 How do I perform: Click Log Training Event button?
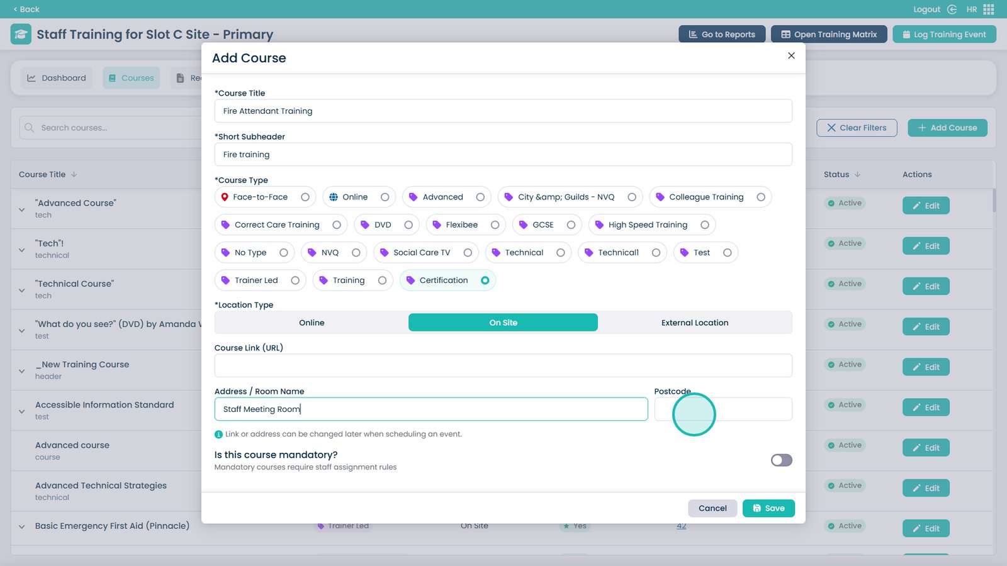coord(944,34)
